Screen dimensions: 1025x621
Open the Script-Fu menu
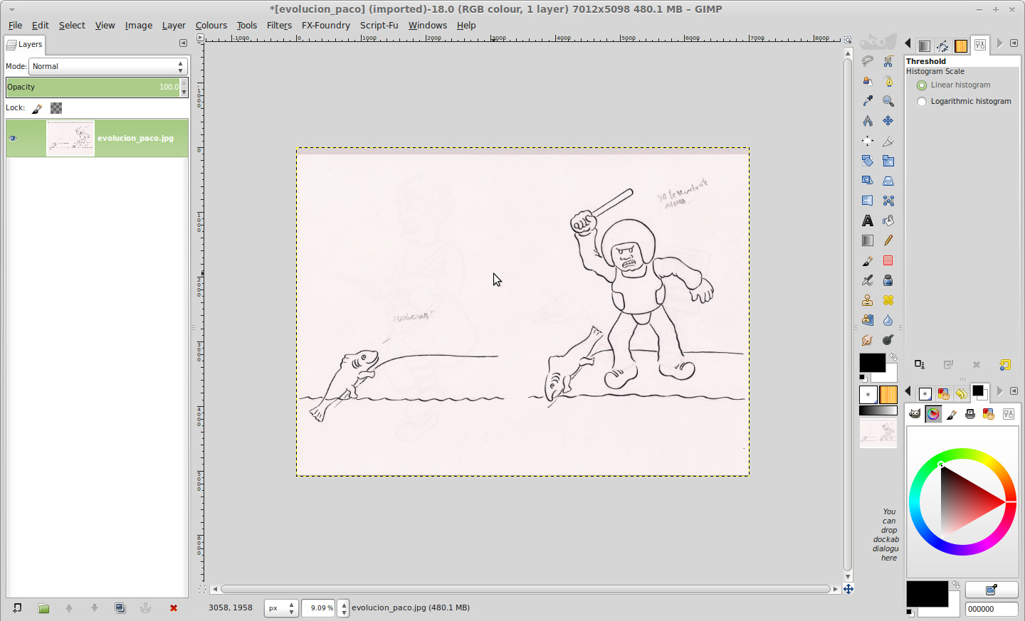[x=379, y=25]
